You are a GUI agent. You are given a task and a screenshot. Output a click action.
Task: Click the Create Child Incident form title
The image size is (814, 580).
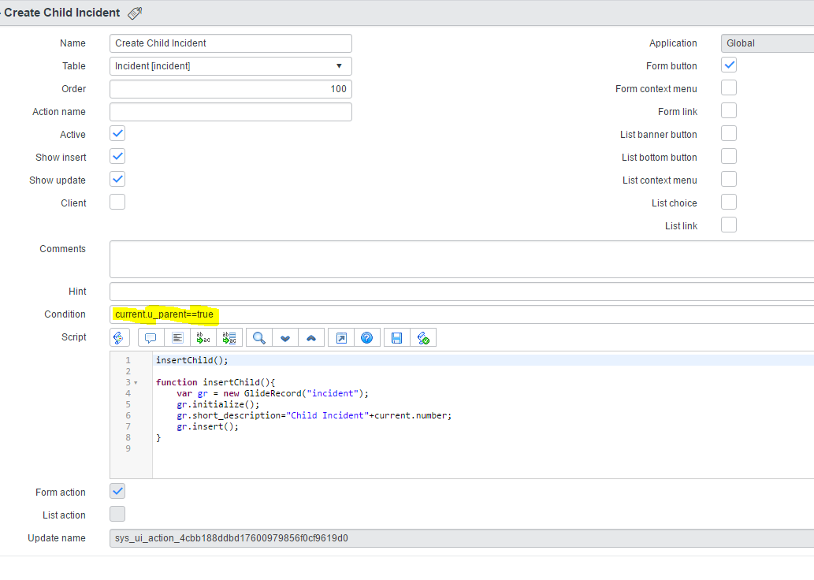[61, 13]
